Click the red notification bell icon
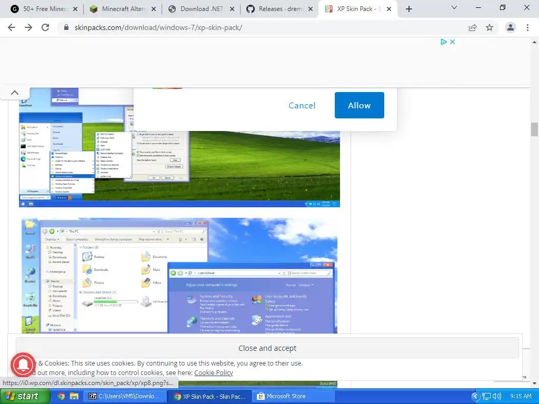 [23, 365]
